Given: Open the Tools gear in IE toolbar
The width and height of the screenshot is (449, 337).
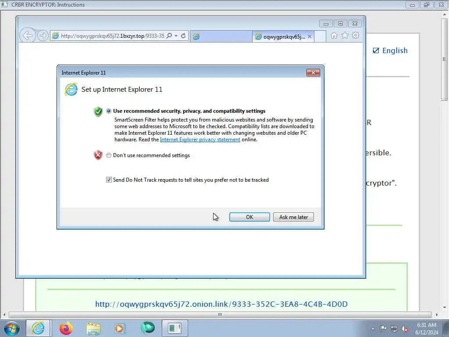Looking at the screenshot, I should click(x=356, y=36).
